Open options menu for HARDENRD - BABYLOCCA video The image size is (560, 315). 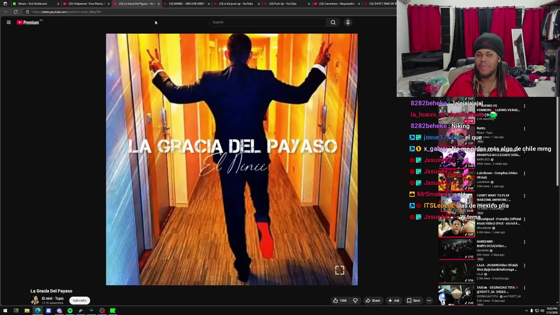[525, 242]
